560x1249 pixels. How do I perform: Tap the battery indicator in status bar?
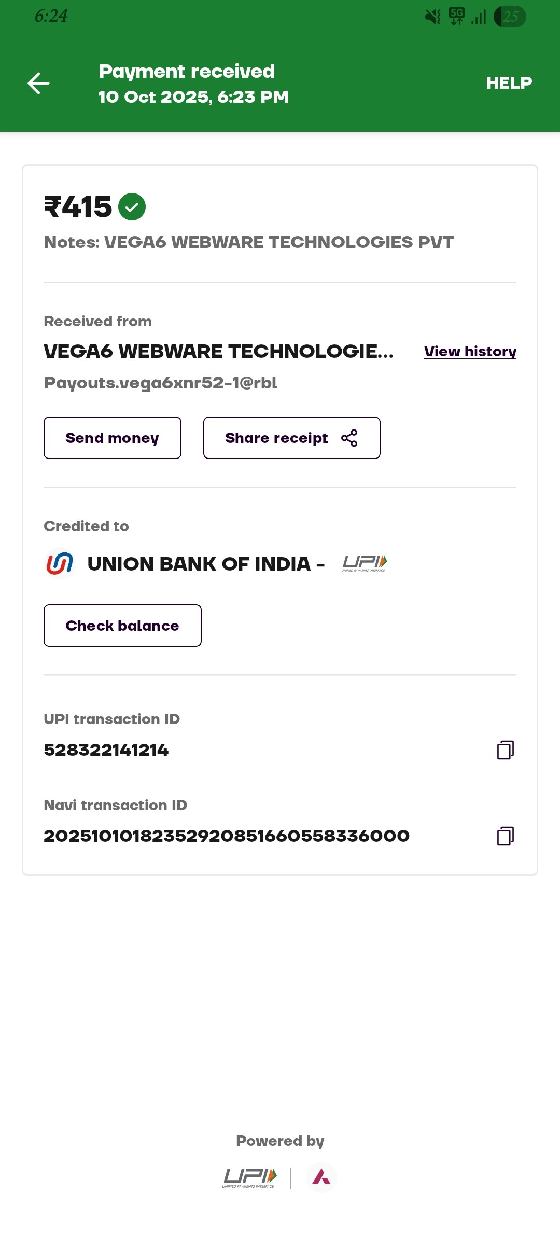[510, 17]
